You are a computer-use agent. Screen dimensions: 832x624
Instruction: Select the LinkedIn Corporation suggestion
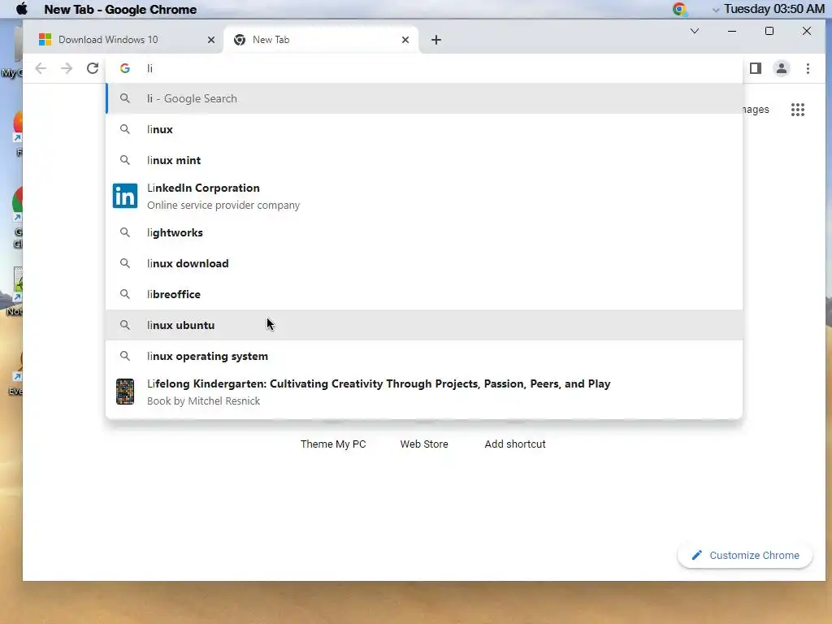click(x=424, y=197)
